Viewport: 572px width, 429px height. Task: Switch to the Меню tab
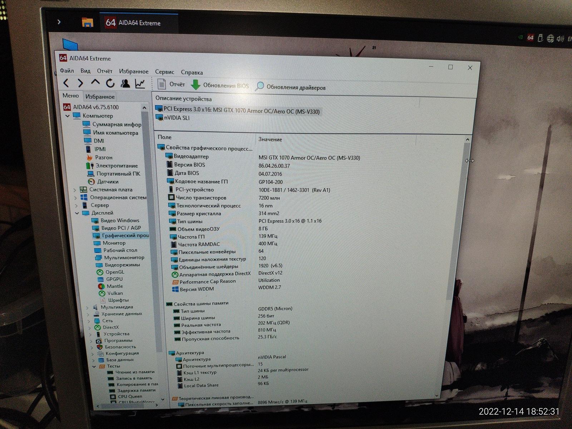pyautogui.click(x=71, y=96)
